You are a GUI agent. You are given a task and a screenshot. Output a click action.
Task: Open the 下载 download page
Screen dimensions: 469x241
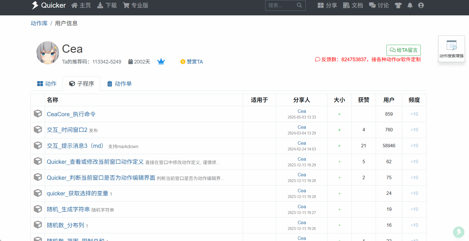(x=107, y=5)
